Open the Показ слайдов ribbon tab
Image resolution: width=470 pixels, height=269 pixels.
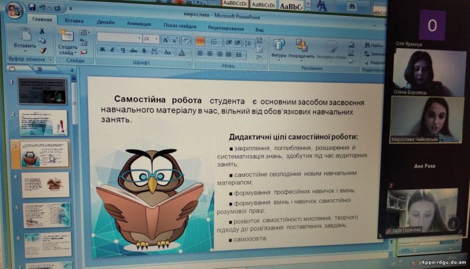coord(180,26)
